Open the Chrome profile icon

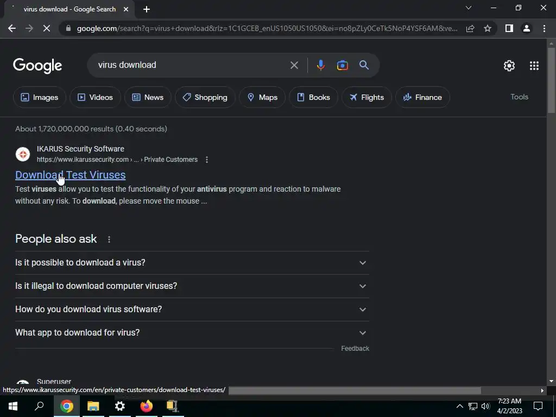[527, 28]
